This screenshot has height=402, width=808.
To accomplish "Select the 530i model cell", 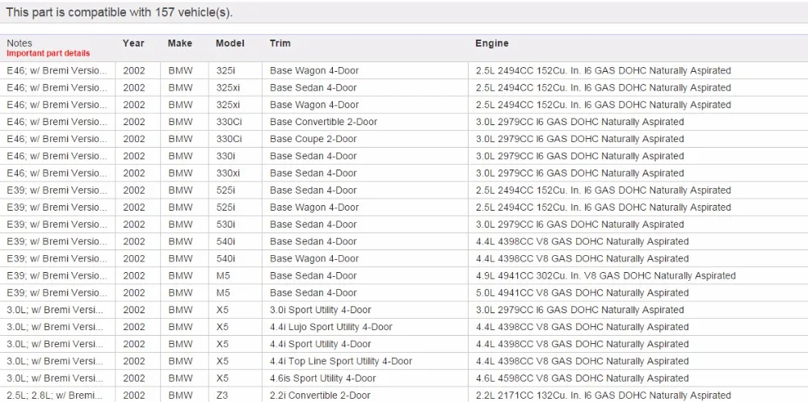I will click(x=225, y=224).
